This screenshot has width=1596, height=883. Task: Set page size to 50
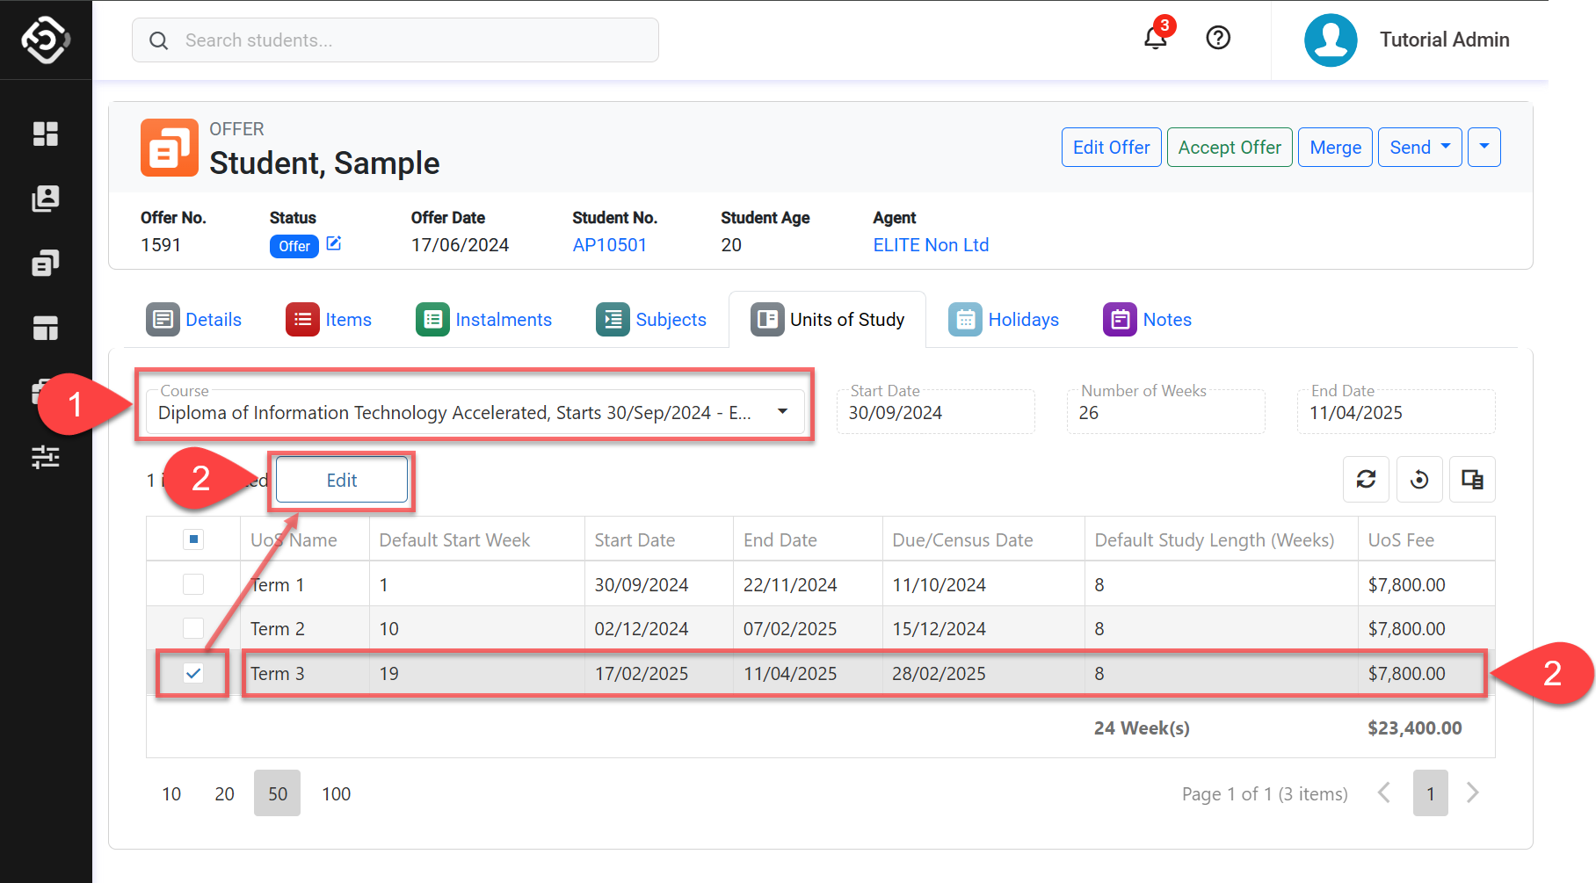point(278,793)
